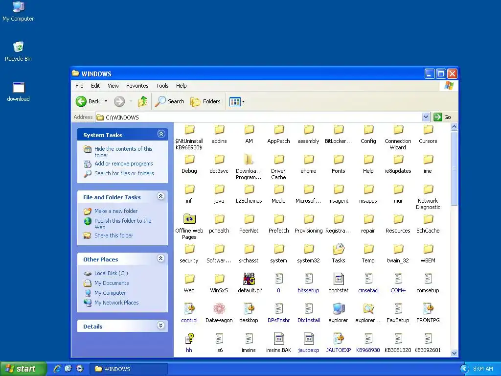The width and height of the screenshot is (501, 376).
Task: Select the desktop file icon
Action: click(x=249, y=313)
